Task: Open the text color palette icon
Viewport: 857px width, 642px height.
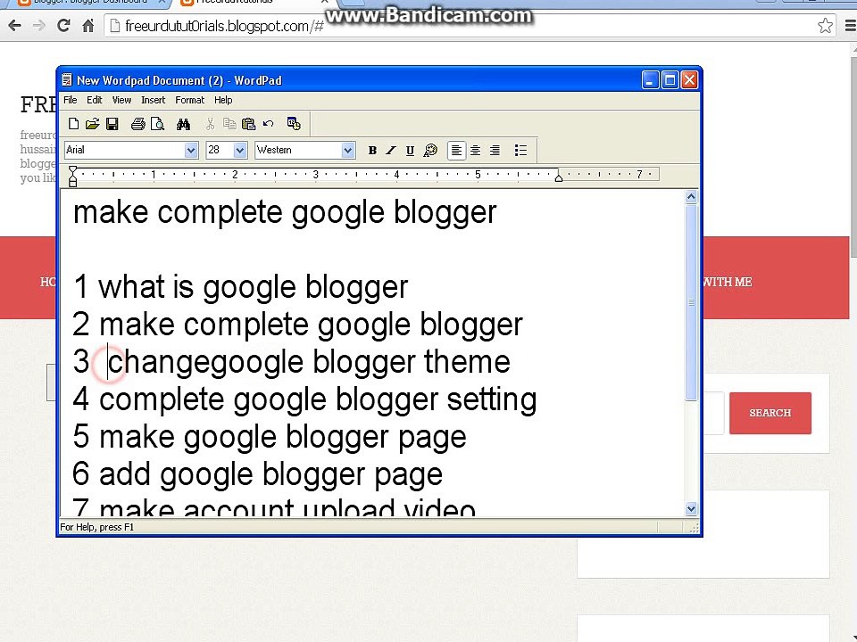Action: pyautogui.click(x=430, y=150)
